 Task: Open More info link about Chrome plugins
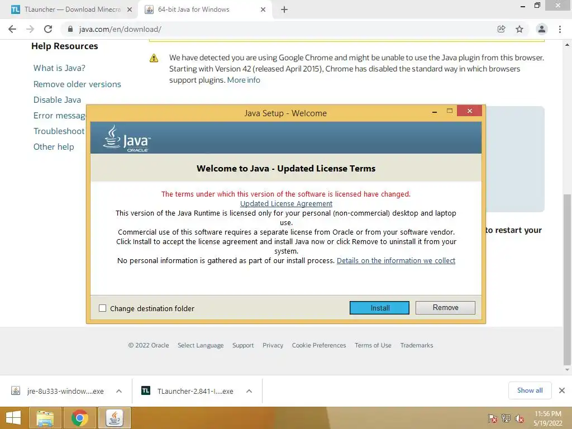[244, 80]
